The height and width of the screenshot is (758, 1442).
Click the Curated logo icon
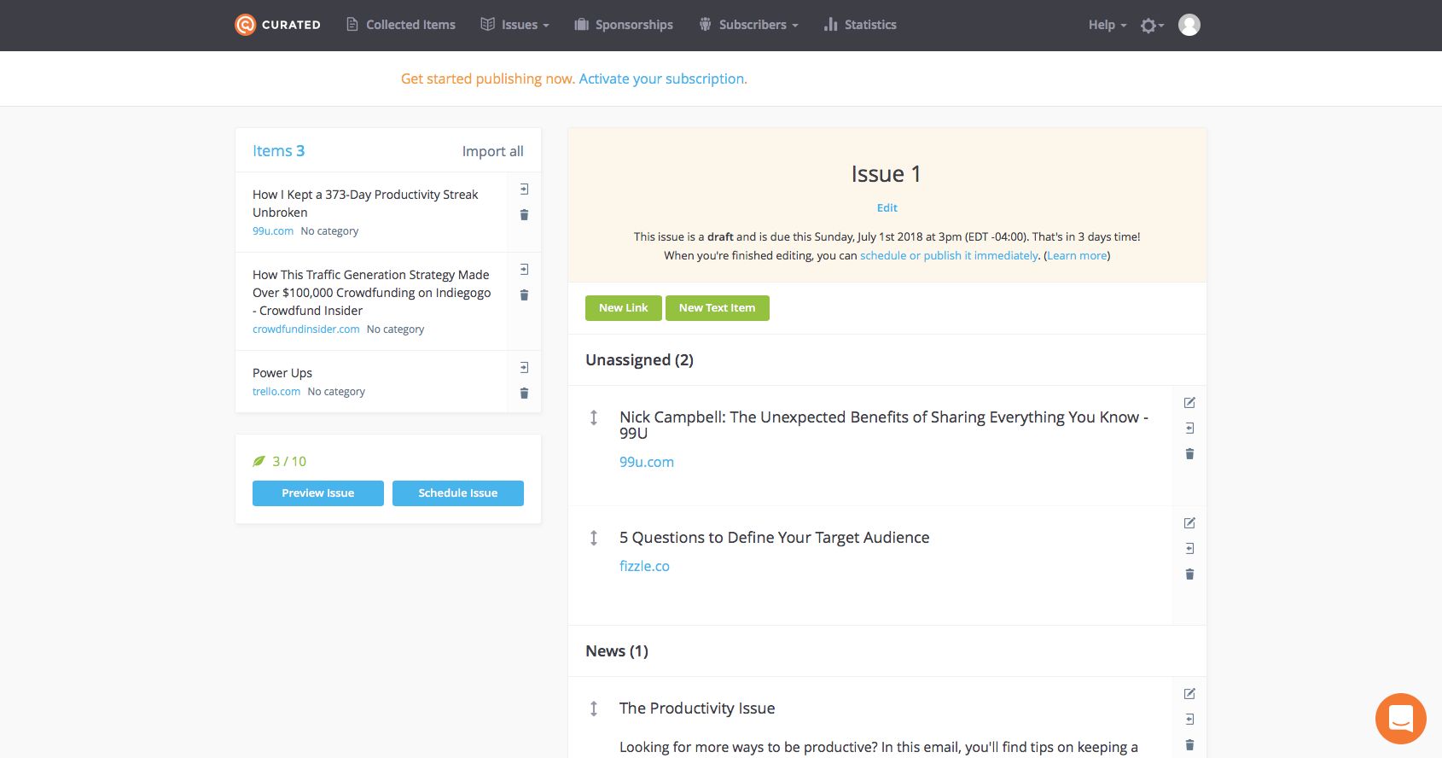pos(245,25)
